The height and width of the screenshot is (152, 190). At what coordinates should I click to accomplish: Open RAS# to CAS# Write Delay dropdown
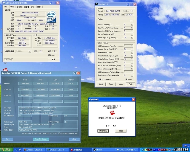132,31
